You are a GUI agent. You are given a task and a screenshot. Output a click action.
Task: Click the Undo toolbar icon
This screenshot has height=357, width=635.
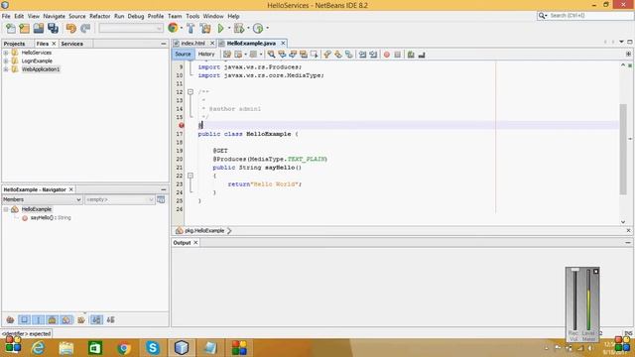point(71,29)
